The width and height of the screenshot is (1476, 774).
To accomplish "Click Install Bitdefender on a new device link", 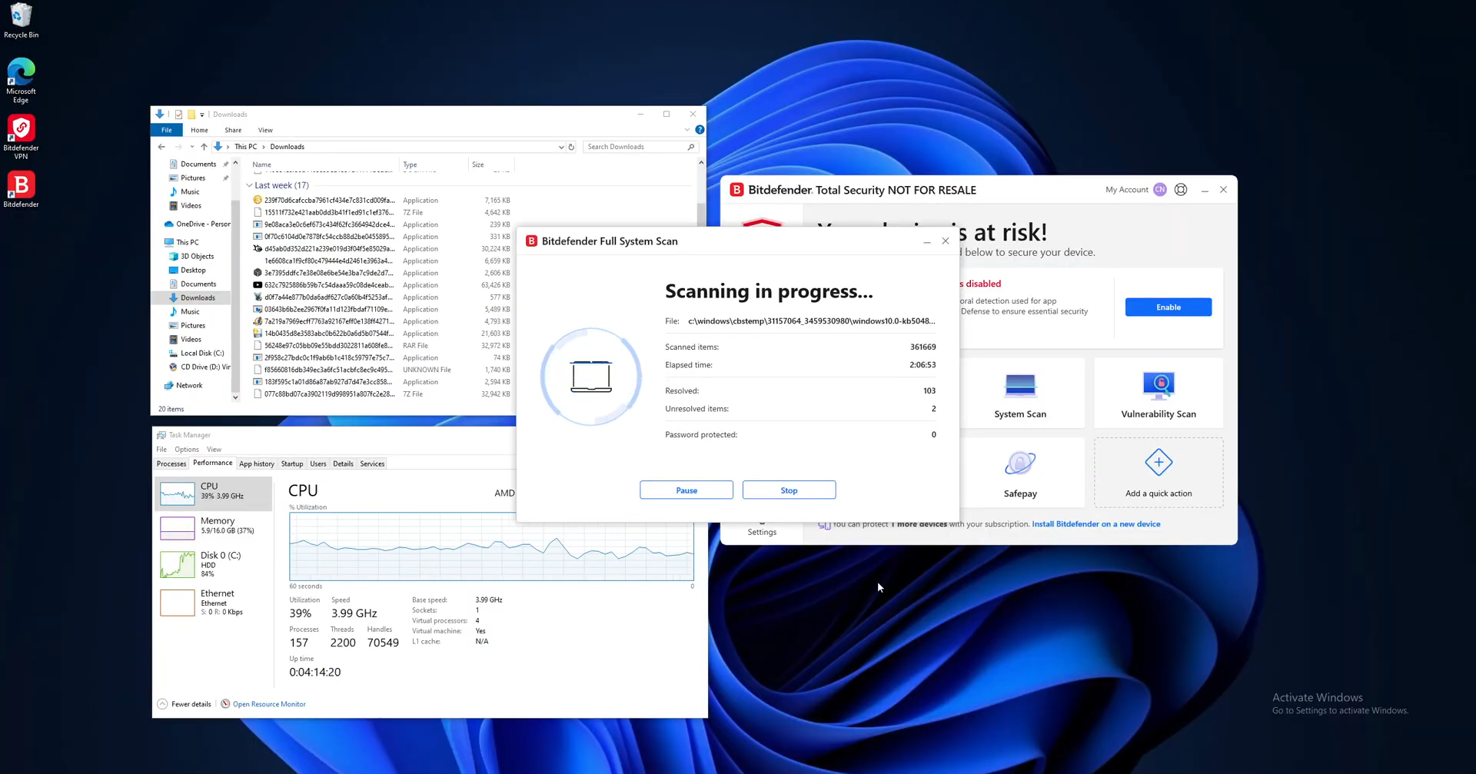I will point(1096,524).
